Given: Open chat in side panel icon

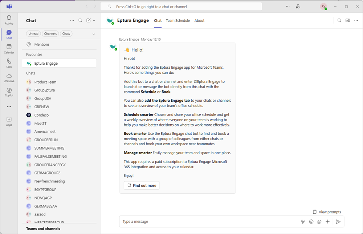Looking at the screenshot, I should 348,20.
